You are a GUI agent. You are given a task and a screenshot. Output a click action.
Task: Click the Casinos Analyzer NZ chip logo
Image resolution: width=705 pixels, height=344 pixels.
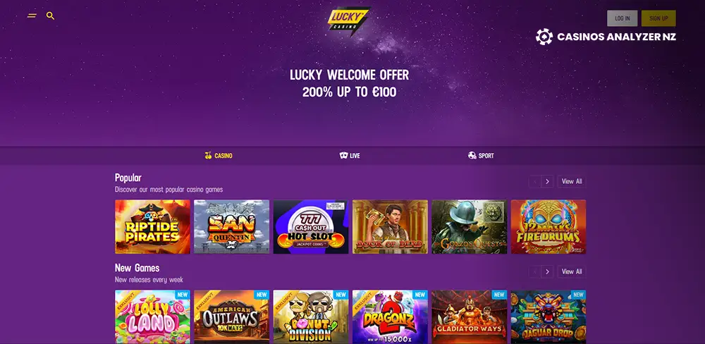coord(544,37)
